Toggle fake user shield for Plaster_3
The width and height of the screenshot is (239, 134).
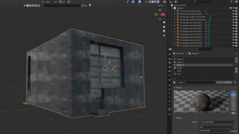225,82
